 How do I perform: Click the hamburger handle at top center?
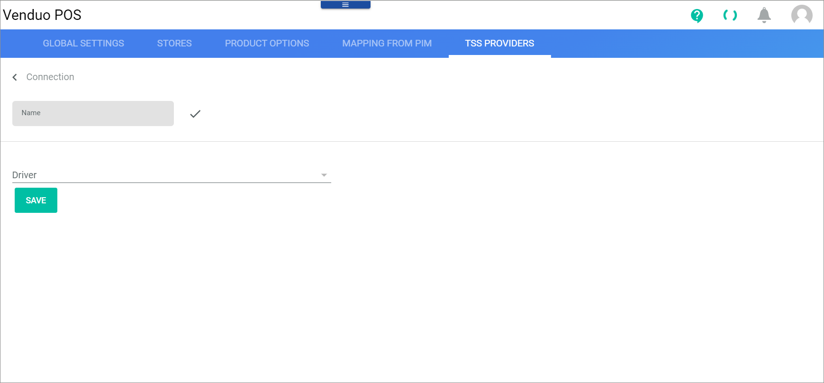click(x=345, y=5)
